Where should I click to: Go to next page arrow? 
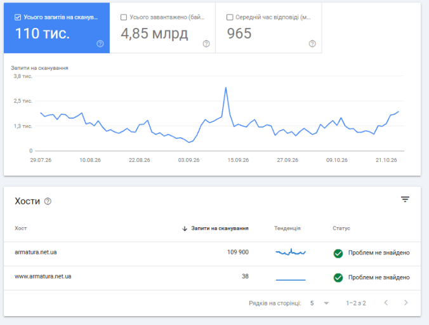(x=406, y=303)
